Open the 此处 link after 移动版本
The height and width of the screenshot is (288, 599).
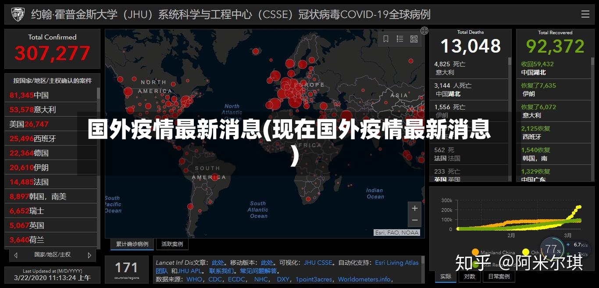(x=267, y=263)
